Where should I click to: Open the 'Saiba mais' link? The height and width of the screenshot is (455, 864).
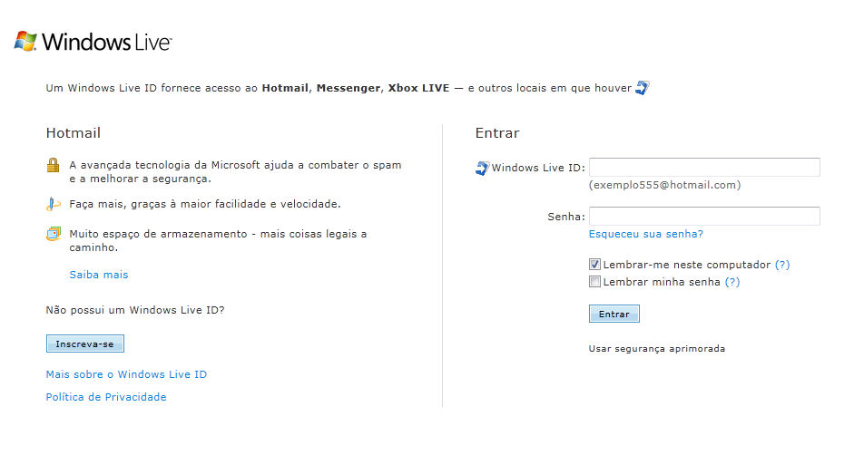click(x=99, y=275)
